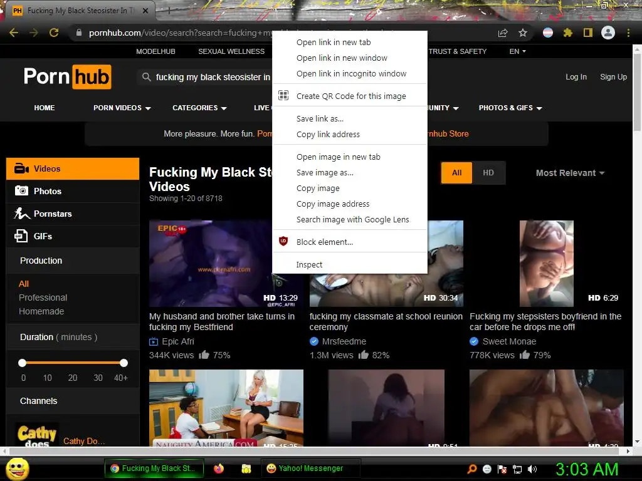Reload the page with the refresh icon
Screen dimensions: 642x481
pyautogui.click(x=54, y=33)
